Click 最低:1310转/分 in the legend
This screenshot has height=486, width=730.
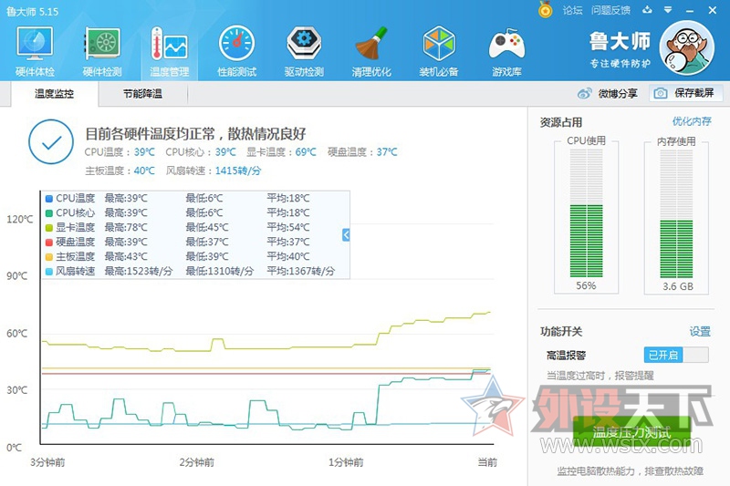coord(220,271)
